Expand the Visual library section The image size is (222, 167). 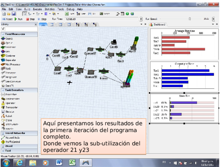[3, 146]
